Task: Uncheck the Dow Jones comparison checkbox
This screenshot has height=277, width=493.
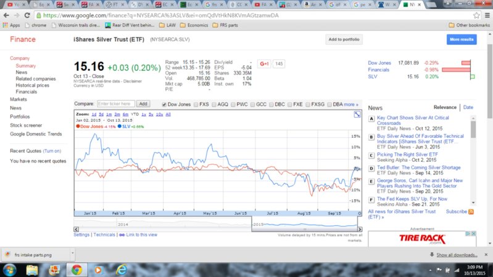Action: tap(164, 105)
